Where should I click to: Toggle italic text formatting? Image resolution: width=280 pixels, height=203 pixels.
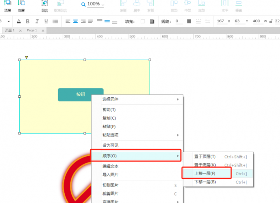(x=37, y=21)
